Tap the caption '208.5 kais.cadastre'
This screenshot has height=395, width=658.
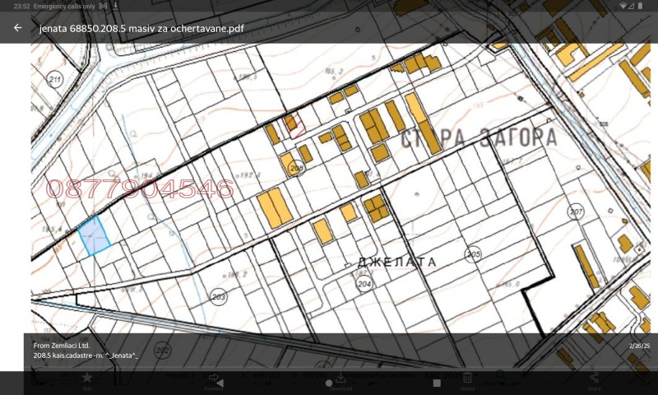point(86,355)
